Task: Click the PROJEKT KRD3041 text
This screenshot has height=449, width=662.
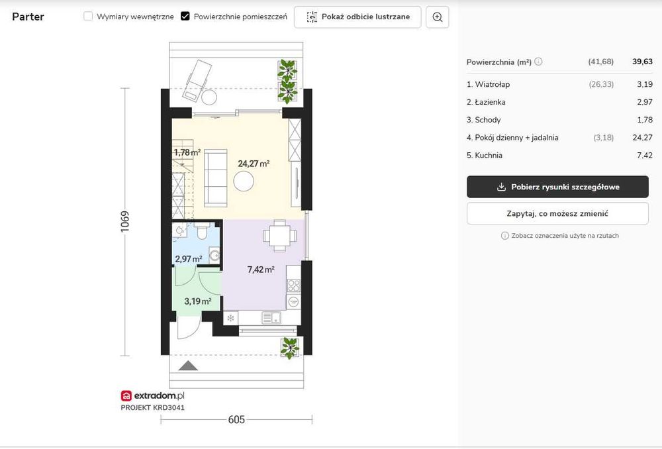Action: [152, 407]
